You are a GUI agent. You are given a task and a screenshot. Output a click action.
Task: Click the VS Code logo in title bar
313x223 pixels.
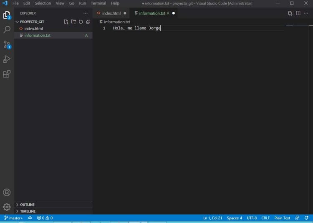coord(5,3)
